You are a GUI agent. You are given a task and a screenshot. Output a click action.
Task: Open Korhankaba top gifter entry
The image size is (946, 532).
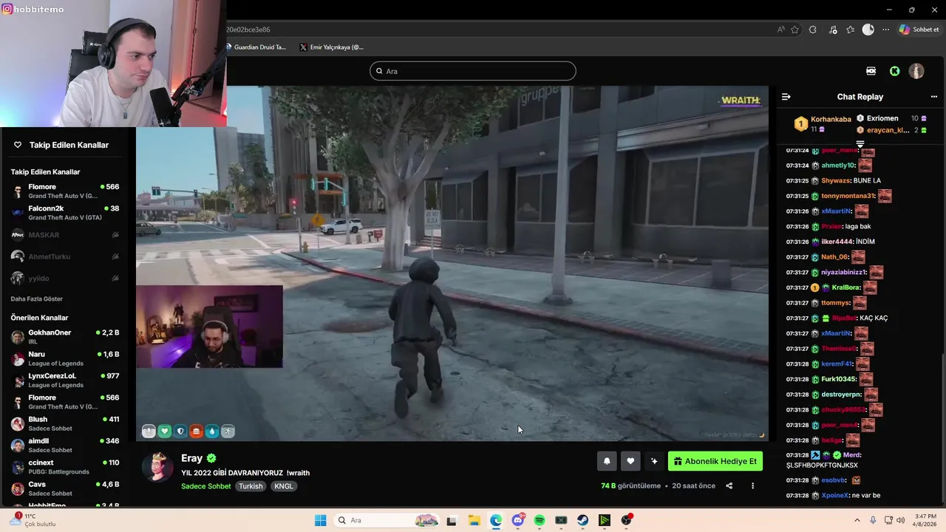coord(823,123)
